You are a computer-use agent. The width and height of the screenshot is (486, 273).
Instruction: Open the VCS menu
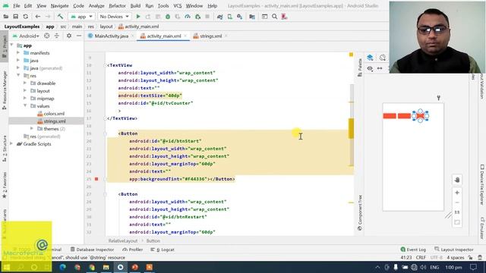tap(177, 6)
